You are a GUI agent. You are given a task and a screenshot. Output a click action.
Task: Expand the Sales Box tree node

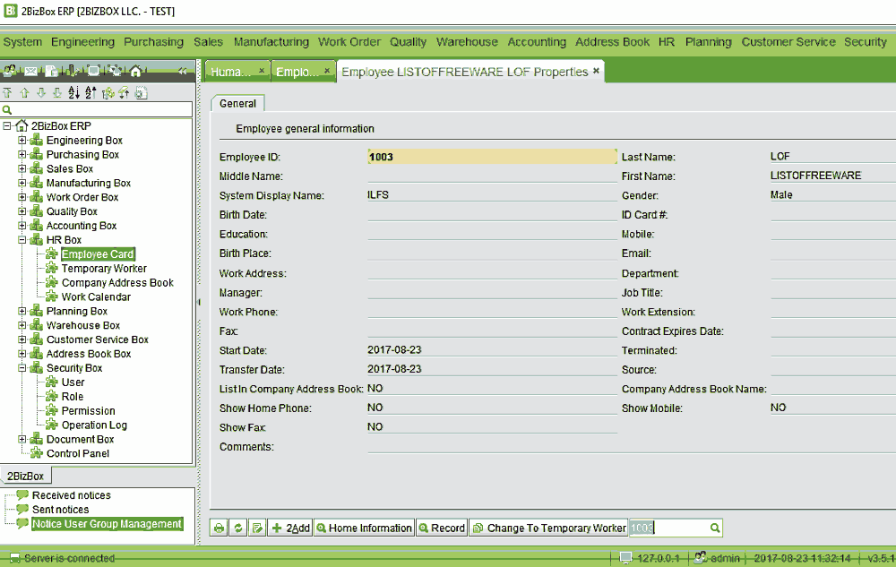pyautogui.click(x=22, y=168)
